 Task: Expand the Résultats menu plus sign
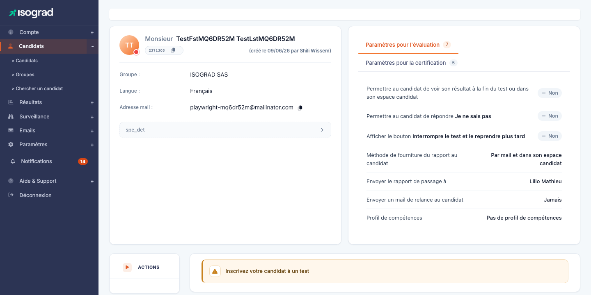point(92,103)
